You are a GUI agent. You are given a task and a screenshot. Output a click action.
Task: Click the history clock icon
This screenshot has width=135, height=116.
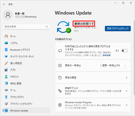[x=60, y=78]
